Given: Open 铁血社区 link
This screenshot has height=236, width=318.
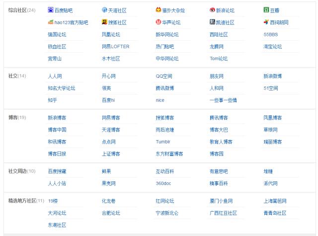Looking at the screenshot, I should point(57,47).
